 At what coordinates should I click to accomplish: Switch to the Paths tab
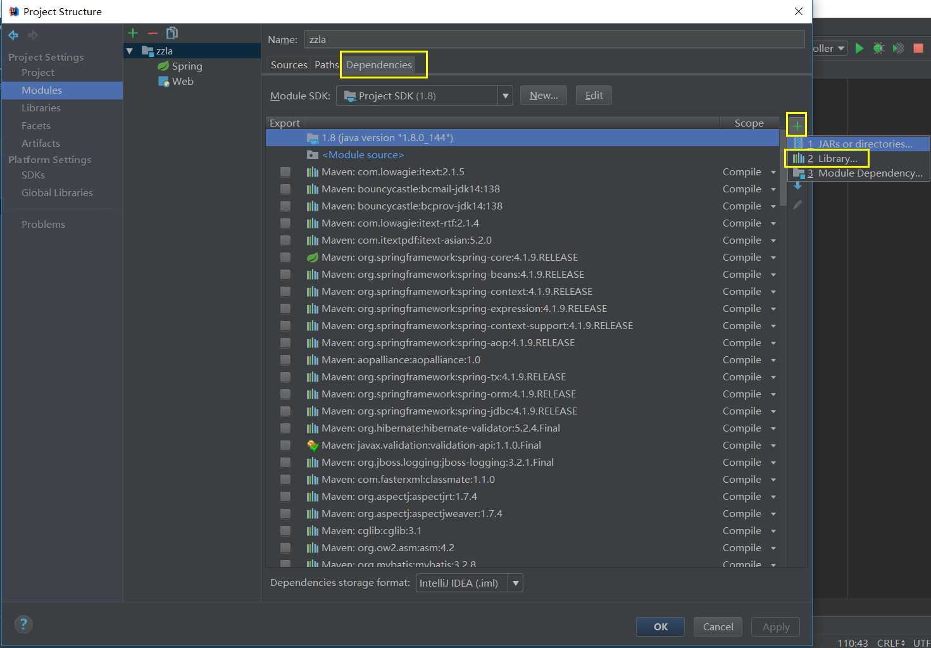(327, 65)
